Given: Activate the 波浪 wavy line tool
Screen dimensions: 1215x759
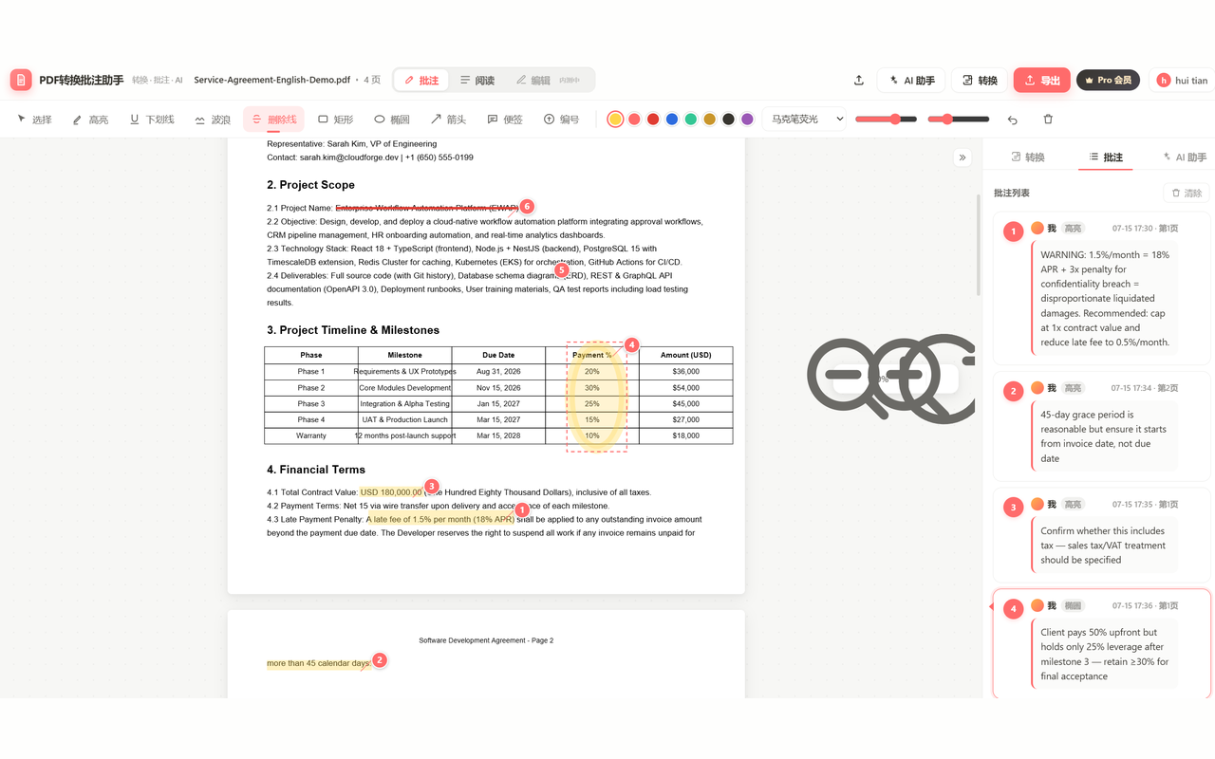Looking at the screenshot, I should pos(213,120).
